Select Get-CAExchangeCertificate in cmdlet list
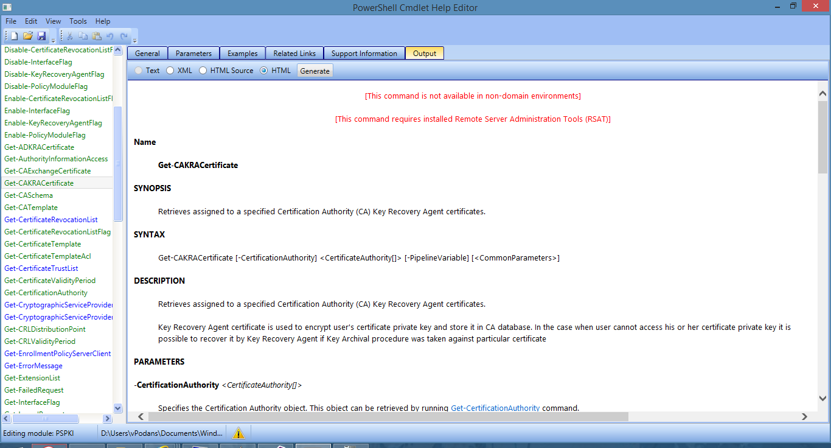Image resolution: width=831 pixels, height=448 pixels. [47, 171]
